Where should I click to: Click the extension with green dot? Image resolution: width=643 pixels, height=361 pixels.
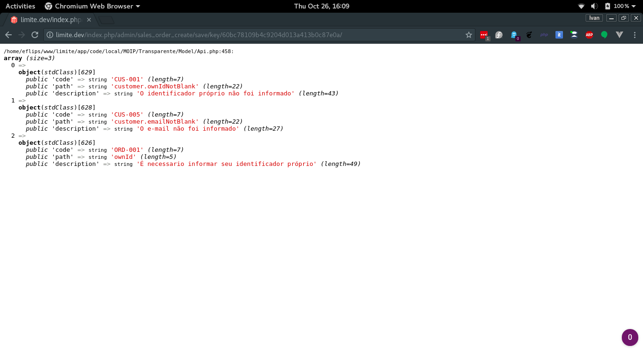574,35
